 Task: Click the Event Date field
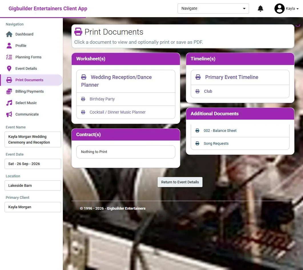[33, 164]
